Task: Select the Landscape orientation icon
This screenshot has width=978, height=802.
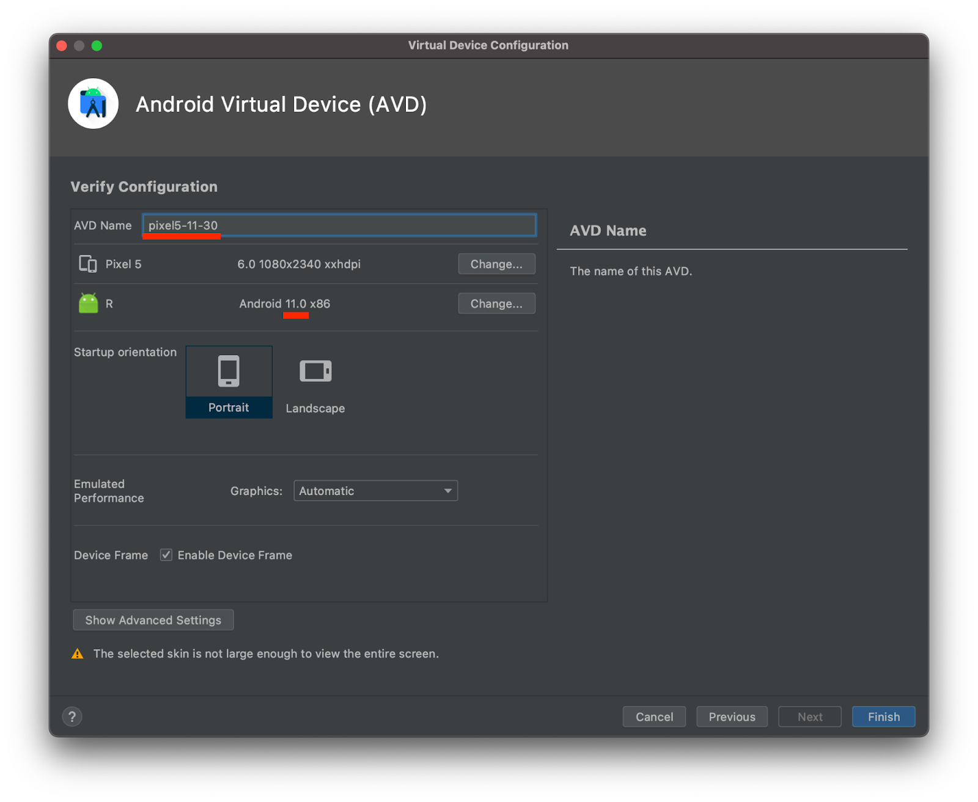Action: pos(315,382)
